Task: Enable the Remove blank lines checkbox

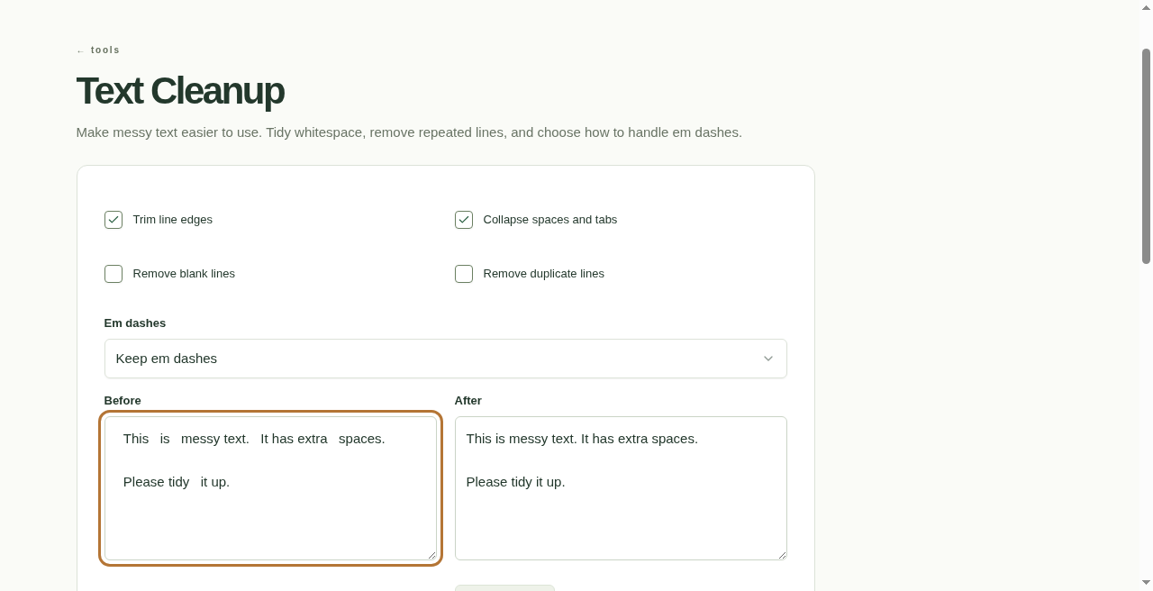Action: point(113,274)
